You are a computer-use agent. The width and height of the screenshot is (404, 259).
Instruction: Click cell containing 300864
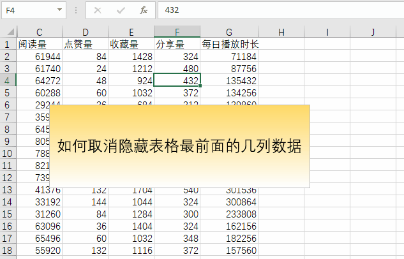229,202
